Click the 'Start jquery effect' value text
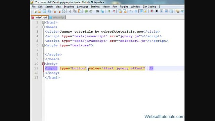Viewport: 215px width, 121px height. pyautogui.click(x=123, y=68)
